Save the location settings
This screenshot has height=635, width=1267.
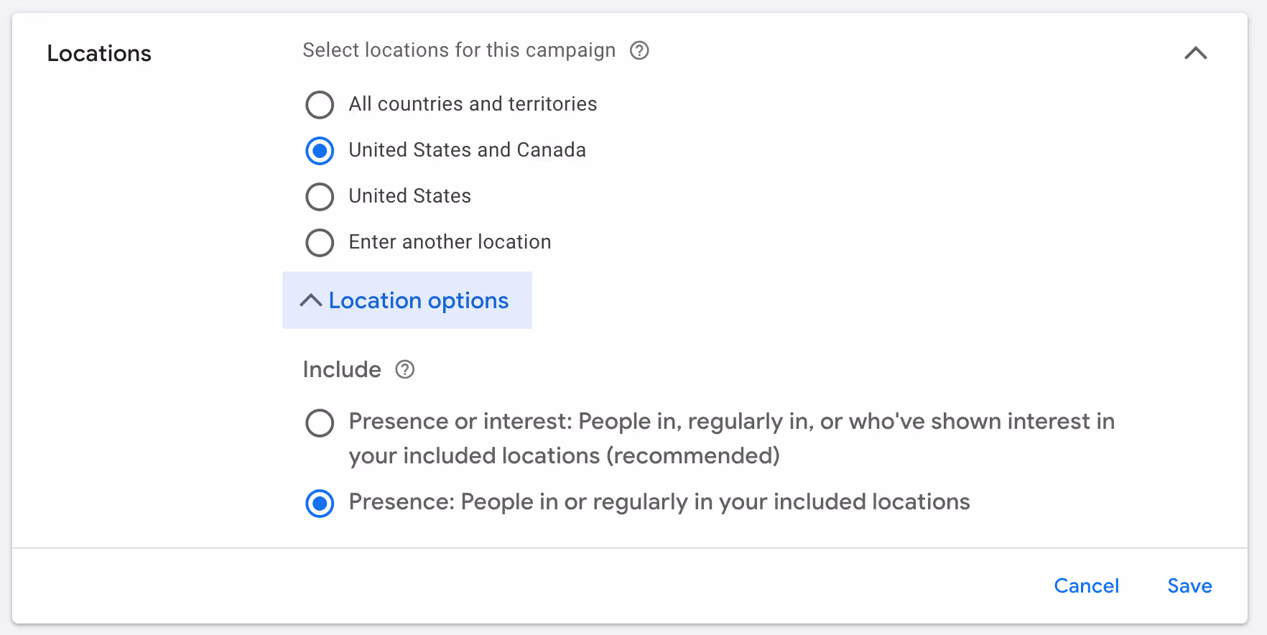point(1189,586)
